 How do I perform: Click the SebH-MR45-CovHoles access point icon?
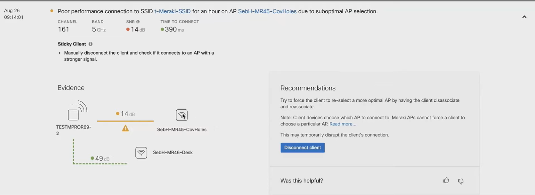(x=182, y=115)
